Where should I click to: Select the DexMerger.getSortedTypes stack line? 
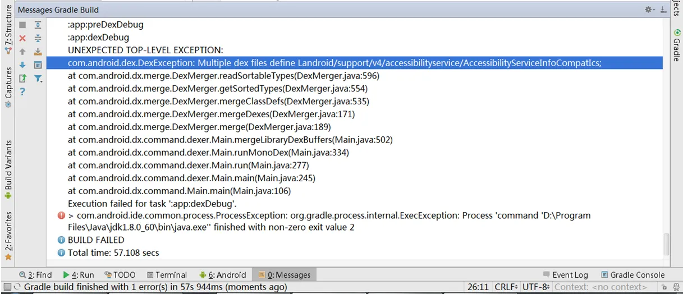(218, 89)
